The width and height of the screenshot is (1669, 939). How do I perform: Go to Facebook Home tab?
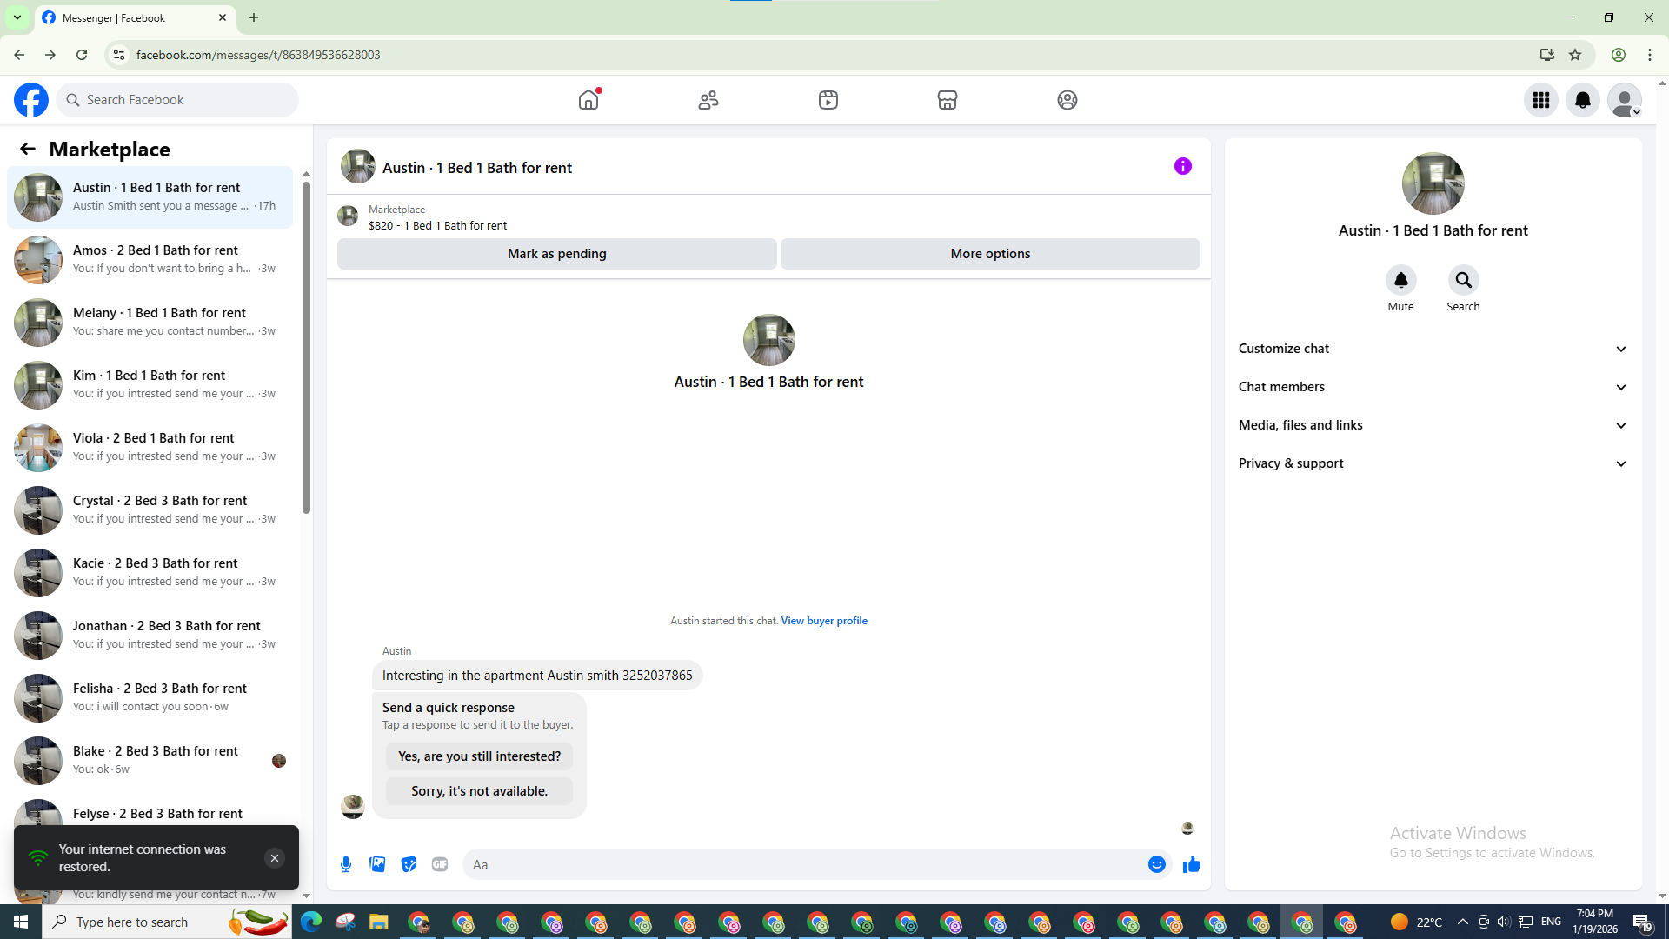(x=588, y=100)
